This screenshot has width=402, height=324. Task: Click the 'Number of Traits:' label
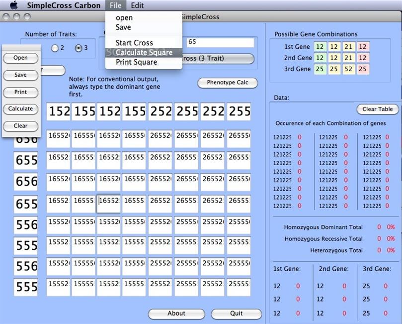click(51, 34)
